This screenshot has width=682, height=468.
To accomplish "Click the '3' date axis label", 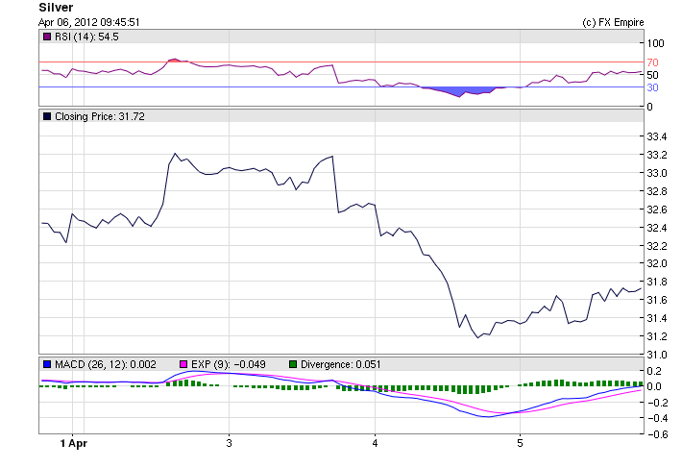I will pyautogui.click(x=229, y=444).
